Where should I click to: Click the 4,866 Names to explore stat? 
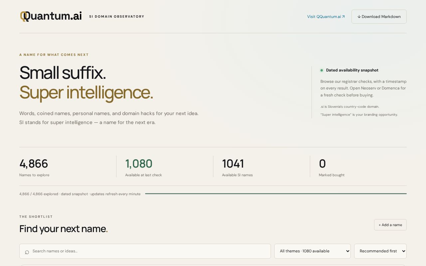34,167
